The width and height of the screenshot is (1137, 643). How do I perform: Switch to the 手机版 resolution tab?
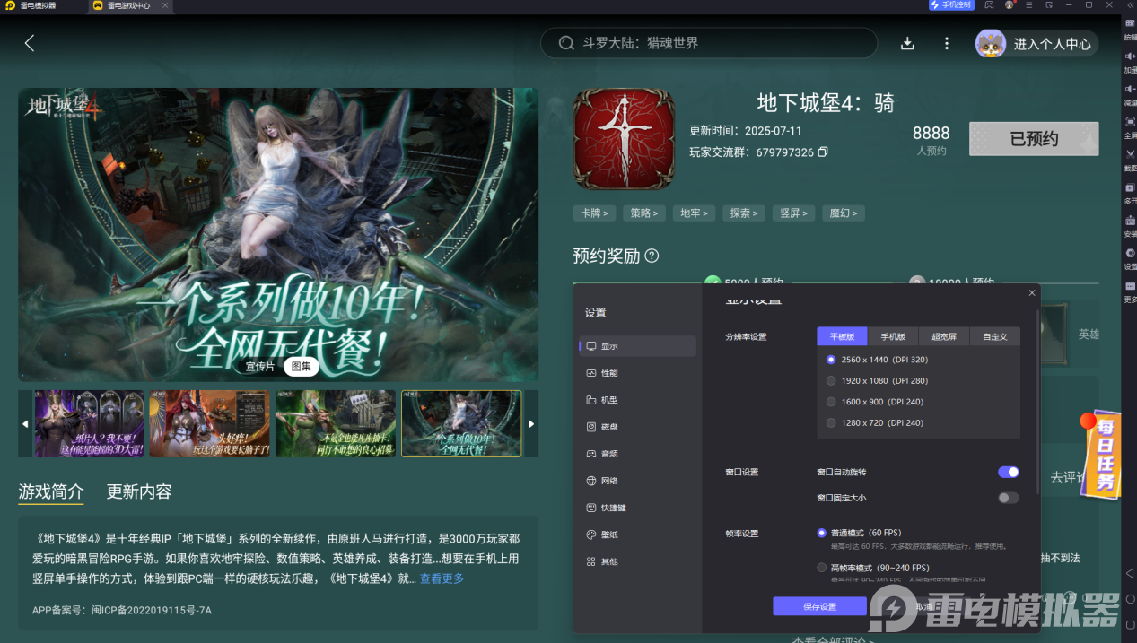pos(893,336)
